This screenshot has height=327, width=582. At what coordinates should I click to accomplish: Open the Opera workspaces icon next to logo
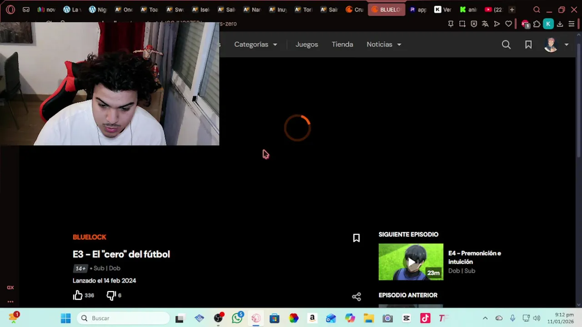(26, 10)
